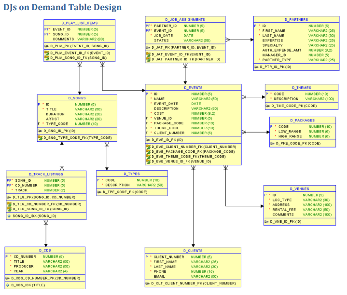Click the D_JAT_PARTNER_ID_FK foreign key icon
The width and height of the screenshot is (347, 295).
pos(148,59)
